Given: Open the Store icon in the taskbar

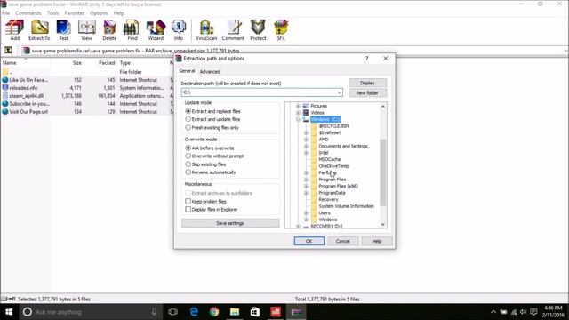Looking at the screenshot, I should coord(255,312).
